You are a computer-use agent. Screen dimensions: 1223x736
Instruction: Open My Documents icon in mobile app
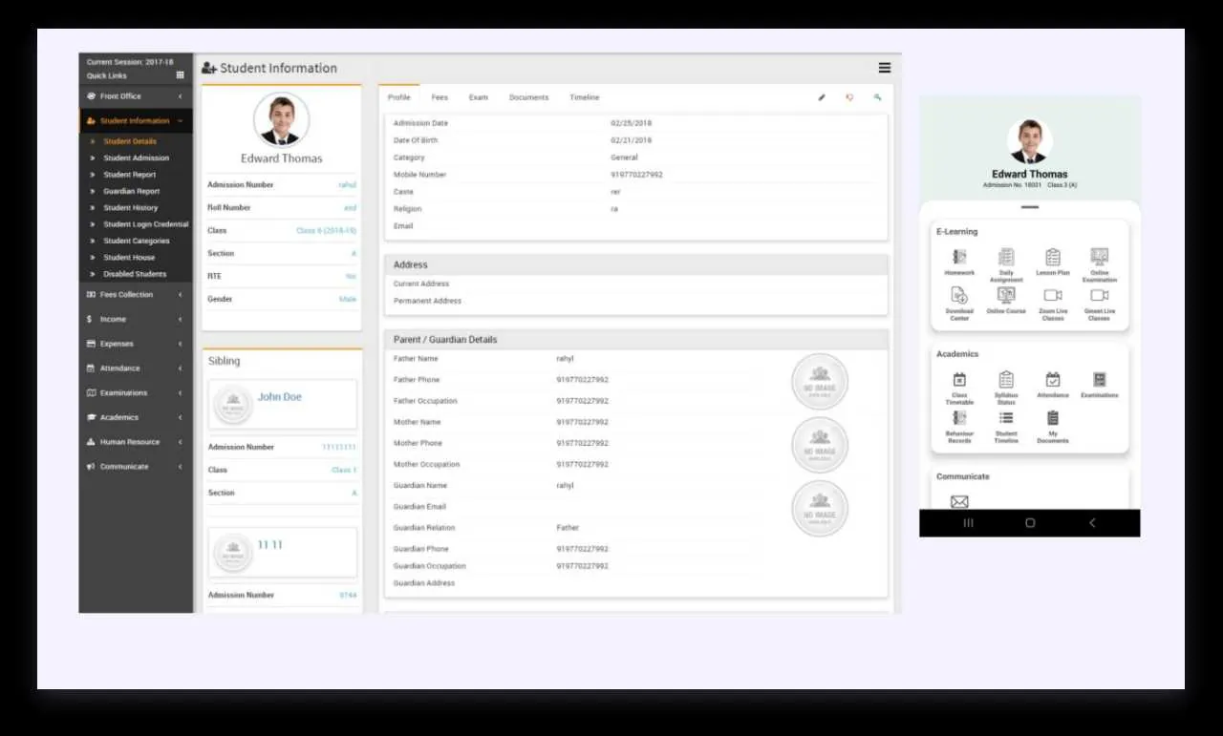[1053, 427]
